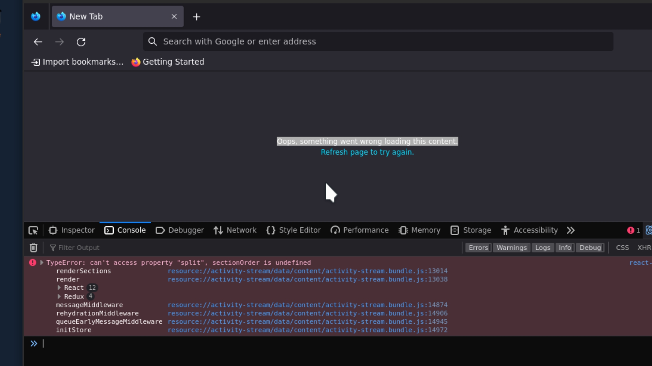Select the Import bookmarks icon
652x366 pixels.
pyautogui.click(x=36, y=62)
